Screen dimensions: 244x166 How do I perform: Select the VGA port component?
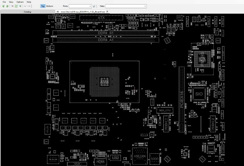click(x=77, y=164)
